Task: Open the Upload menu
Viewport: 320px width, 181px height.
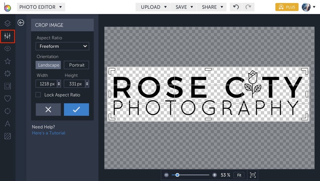Action: point(154,7)
